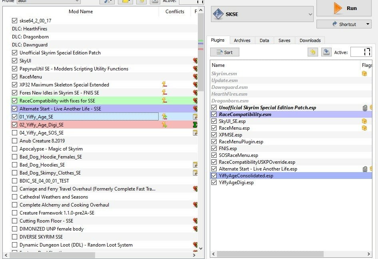Click the restore backup icon in the Plugins tab
This screenshot has height=259, width=378.
[x=313, y=52]
